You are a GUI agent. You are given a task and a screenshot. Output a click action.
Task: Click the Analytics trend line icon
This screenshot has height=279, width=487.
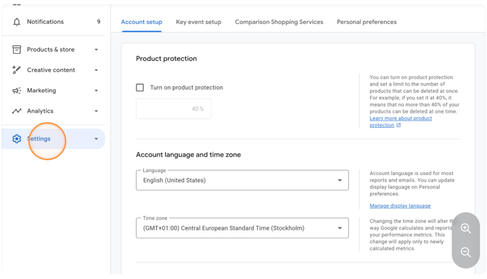17,110
